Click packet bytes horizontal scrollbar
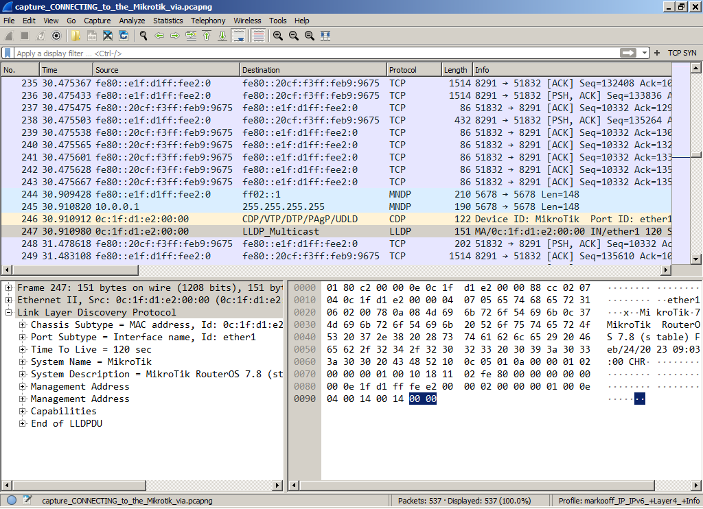The width and height of the screenshot is (703, 509). (x=477, y=485)
